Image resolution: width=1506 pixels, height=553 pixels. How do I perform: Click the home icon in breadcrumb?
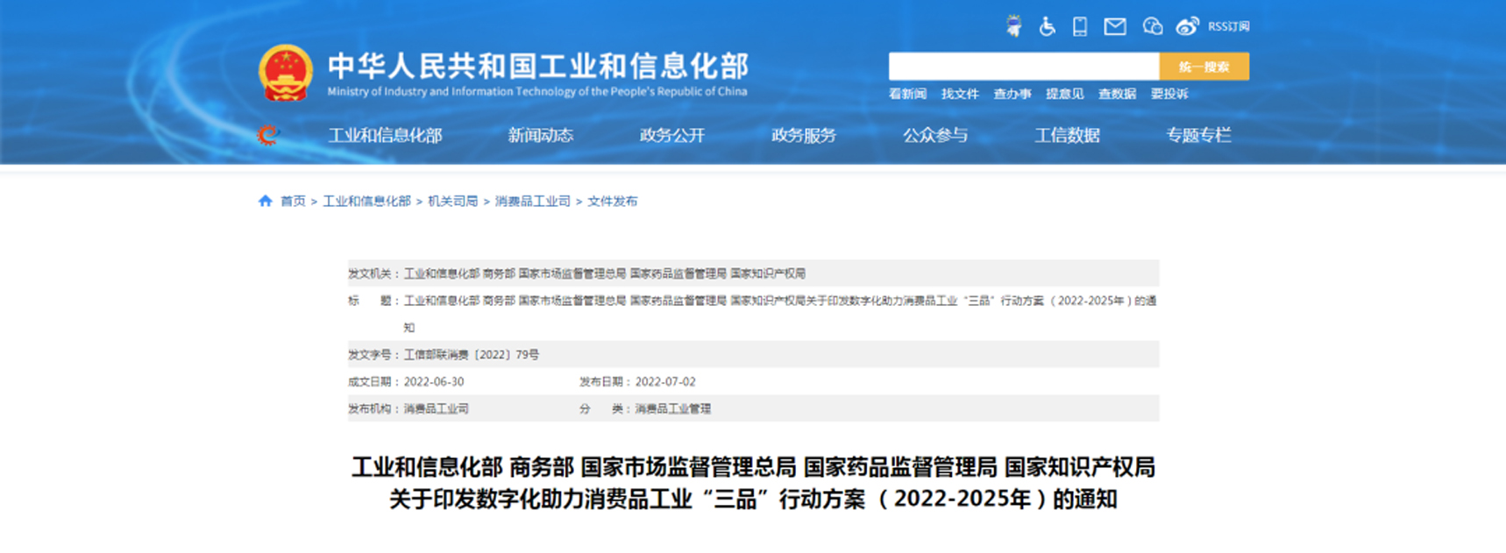click(x=266, y=201)
